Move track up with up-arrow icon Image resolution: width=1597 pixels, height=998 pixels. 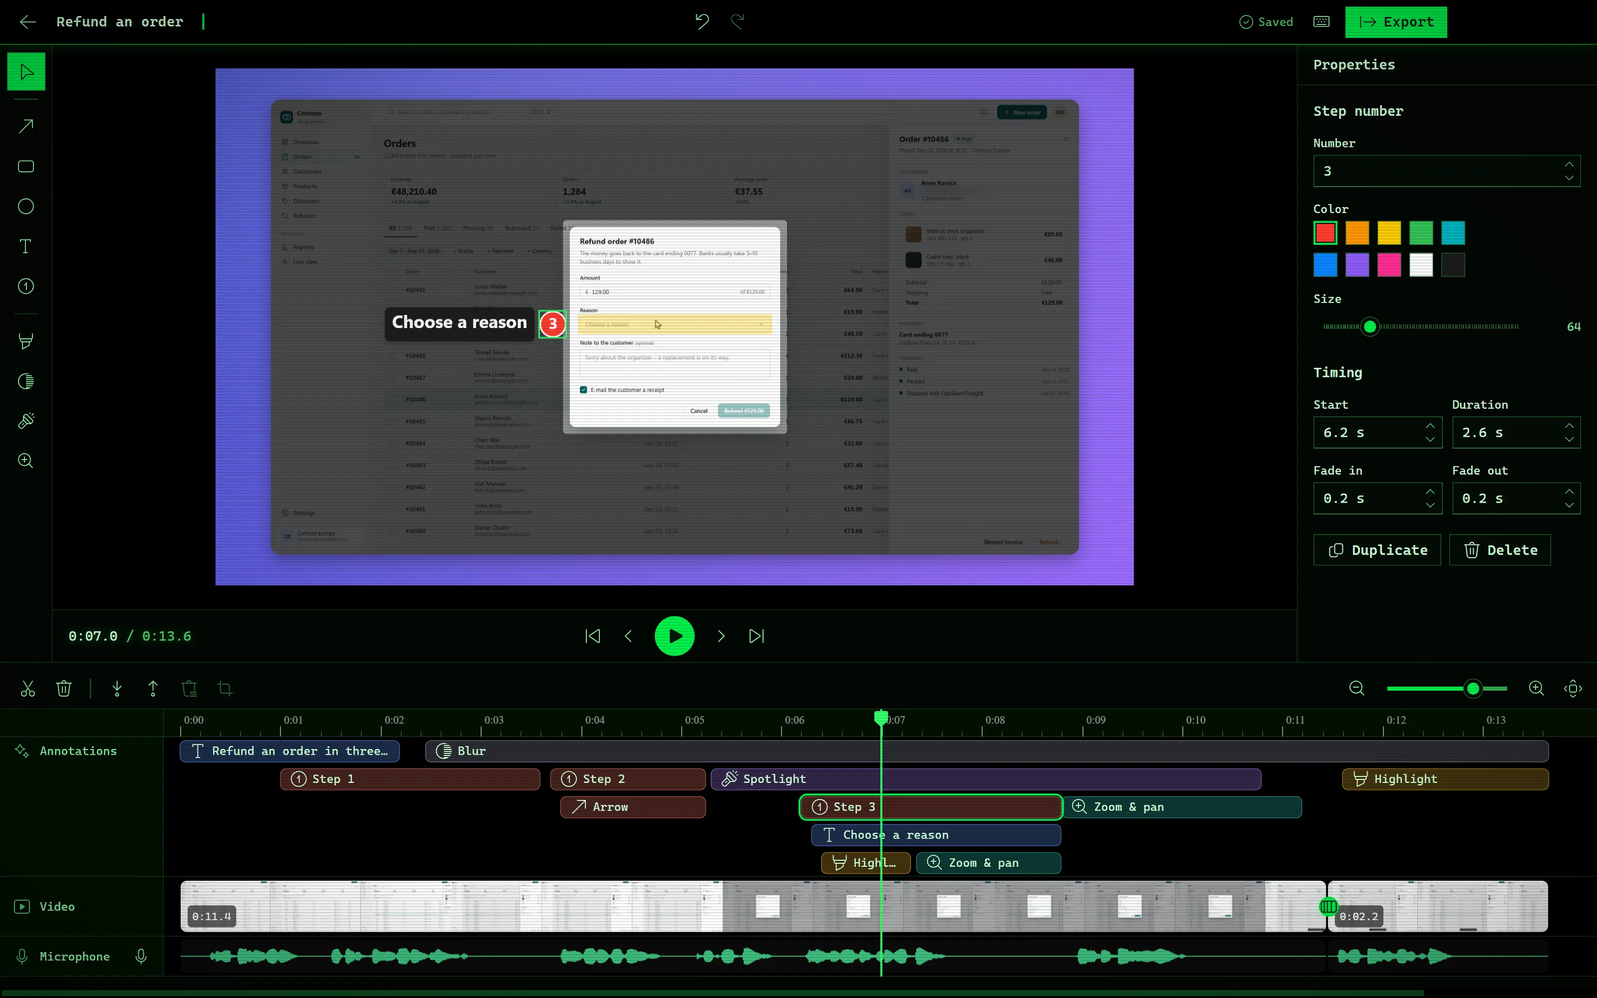click(x=153, y=689)
